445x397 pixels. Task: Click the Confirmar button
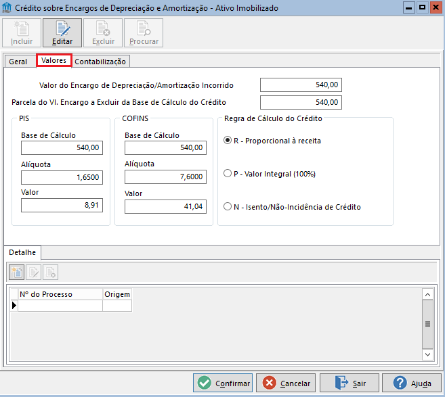click(223, 383)
